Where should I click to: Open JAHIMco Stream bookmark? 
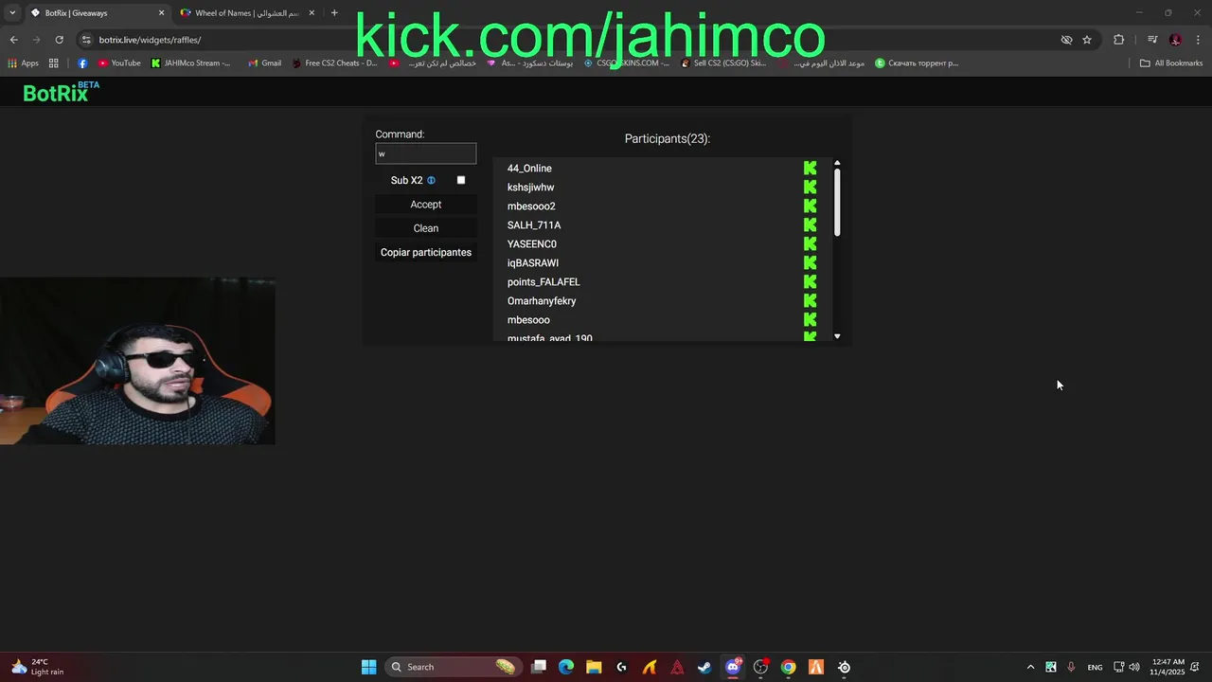coord(191,63)
